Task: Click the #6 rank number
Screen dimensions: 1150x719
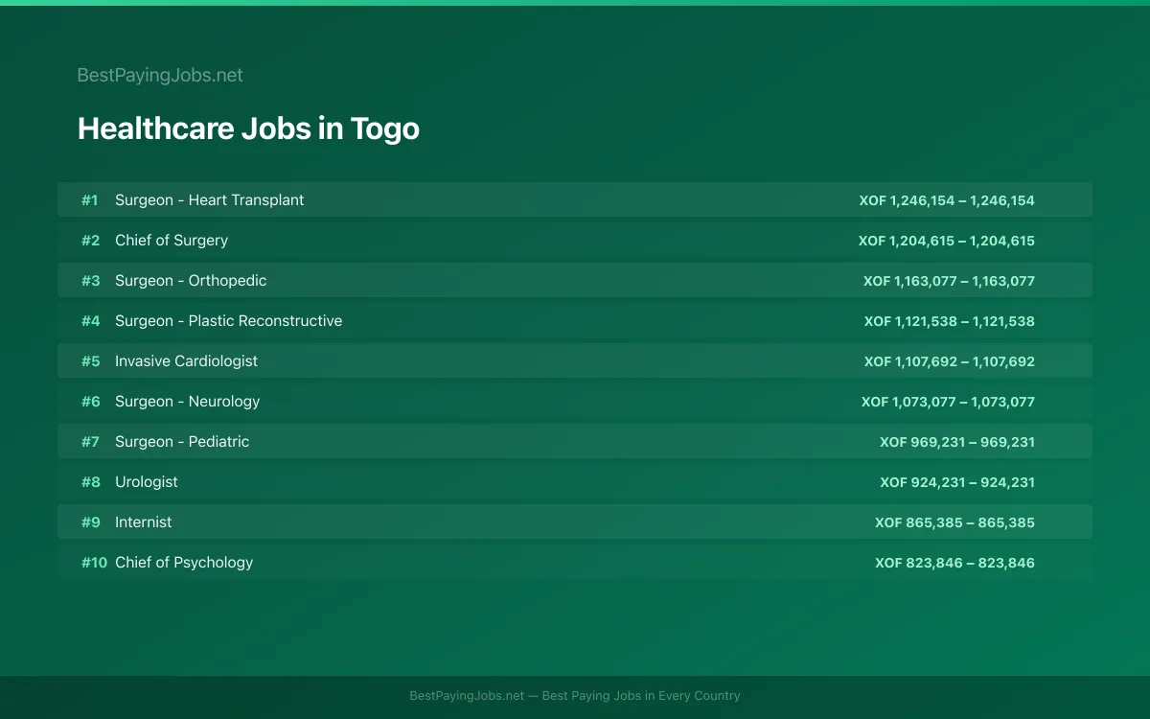Action: pyautogui.click(x=90, y=402)
